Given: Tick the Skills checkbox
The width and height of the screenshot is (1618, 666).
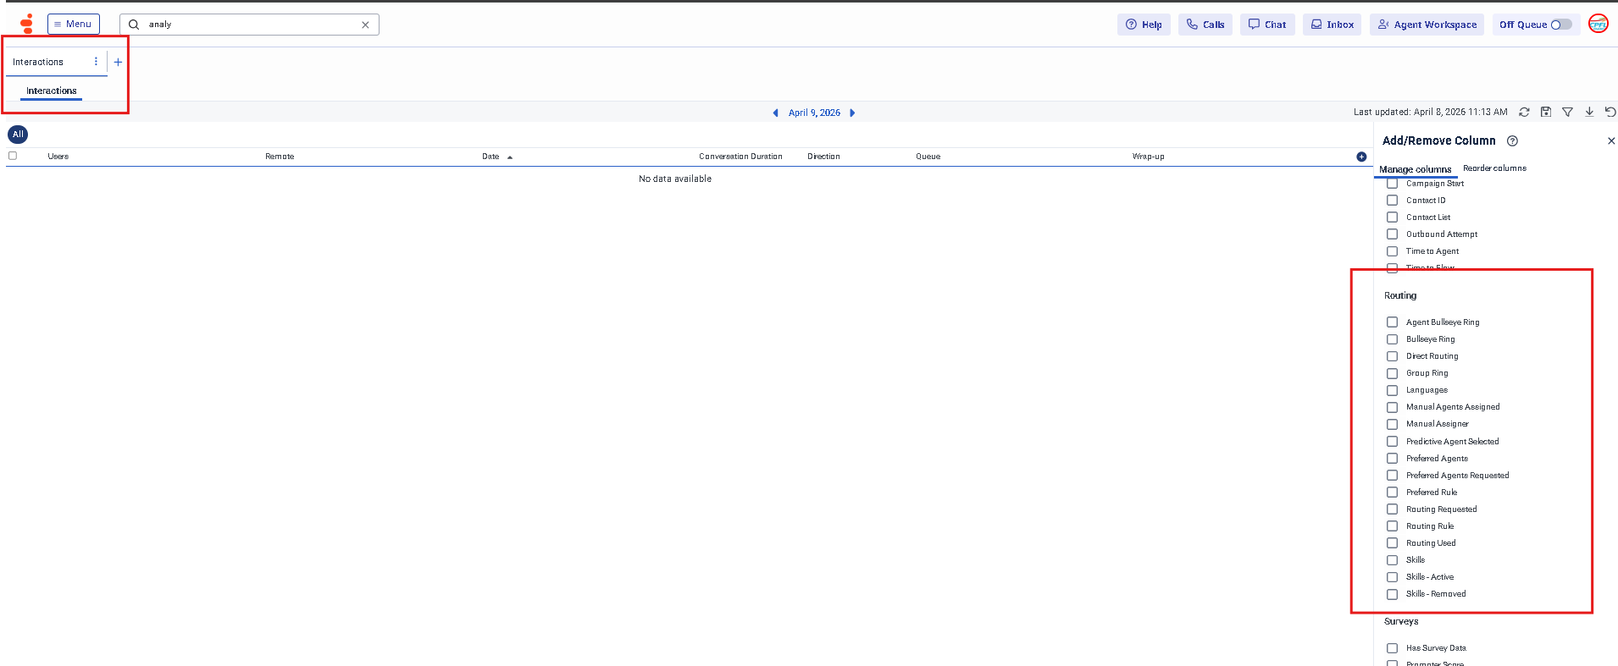Looking at the screenshot, I should pyautogui.click(x=1392, y=560).
